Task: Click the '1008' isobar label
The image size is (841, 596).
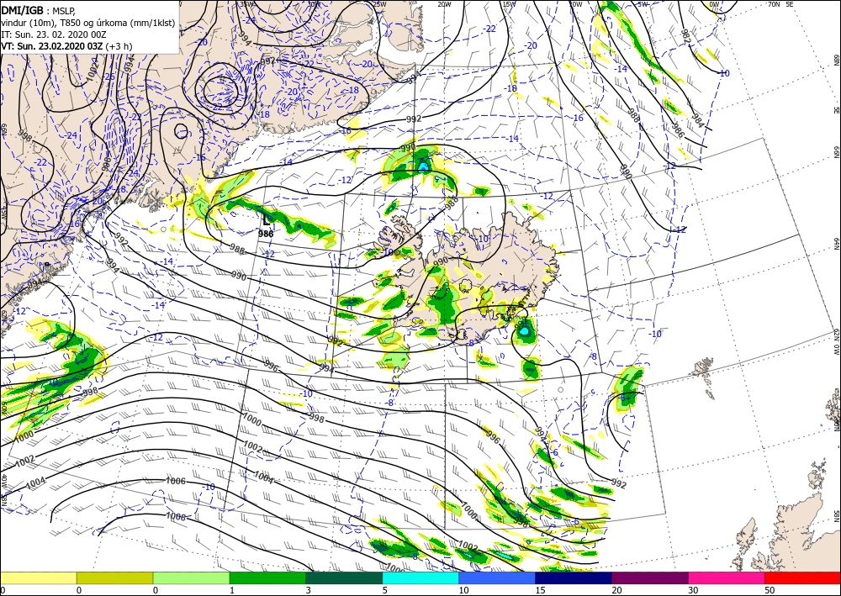Action: 176,517
